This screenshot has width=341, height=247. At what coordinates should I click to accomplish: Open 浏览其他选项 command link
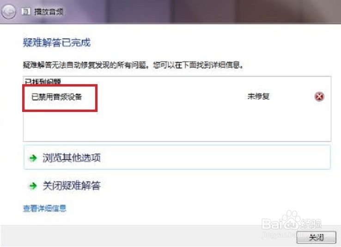click(x=177, y=157)
